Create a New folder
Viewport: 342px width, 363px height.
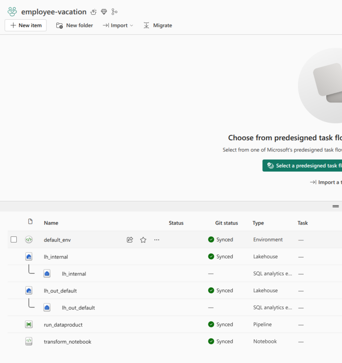click(74, 25)
